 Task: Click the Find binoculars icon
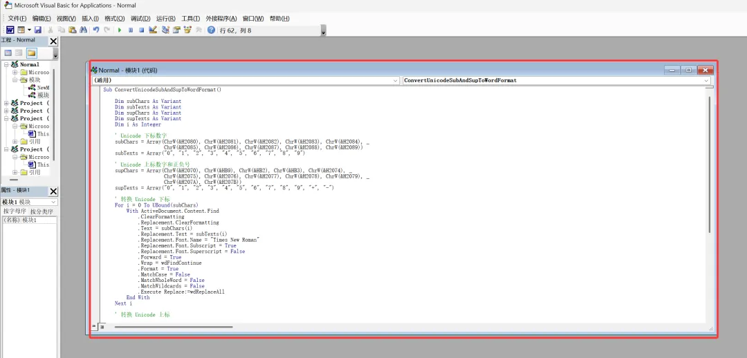point(84,30)
